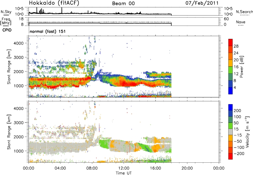Click the '18' frequency axis tick label
Screen dimensions: 253x175
click(x=21, y=19)
